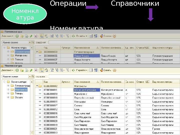The height and width of the screenshot is (135, 180).
Task: Click Edit pencil icon in upper window toolbar
Action: 31,36
